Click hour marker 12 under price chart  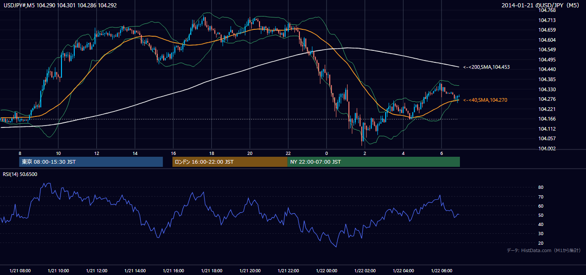pos(97,153)
